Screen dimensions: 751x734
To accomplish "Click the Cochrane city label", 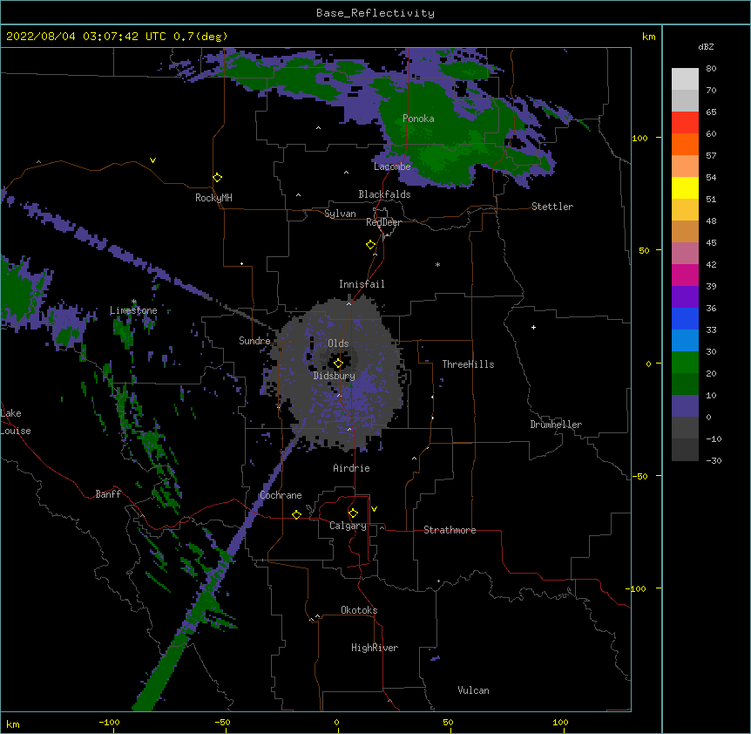I will (x=281, y=495).
